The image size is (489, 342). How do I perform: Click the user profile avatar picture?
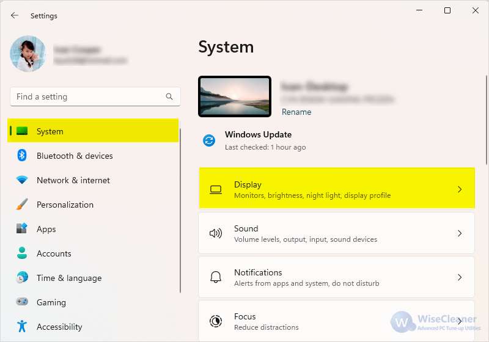tap(28, 54)
